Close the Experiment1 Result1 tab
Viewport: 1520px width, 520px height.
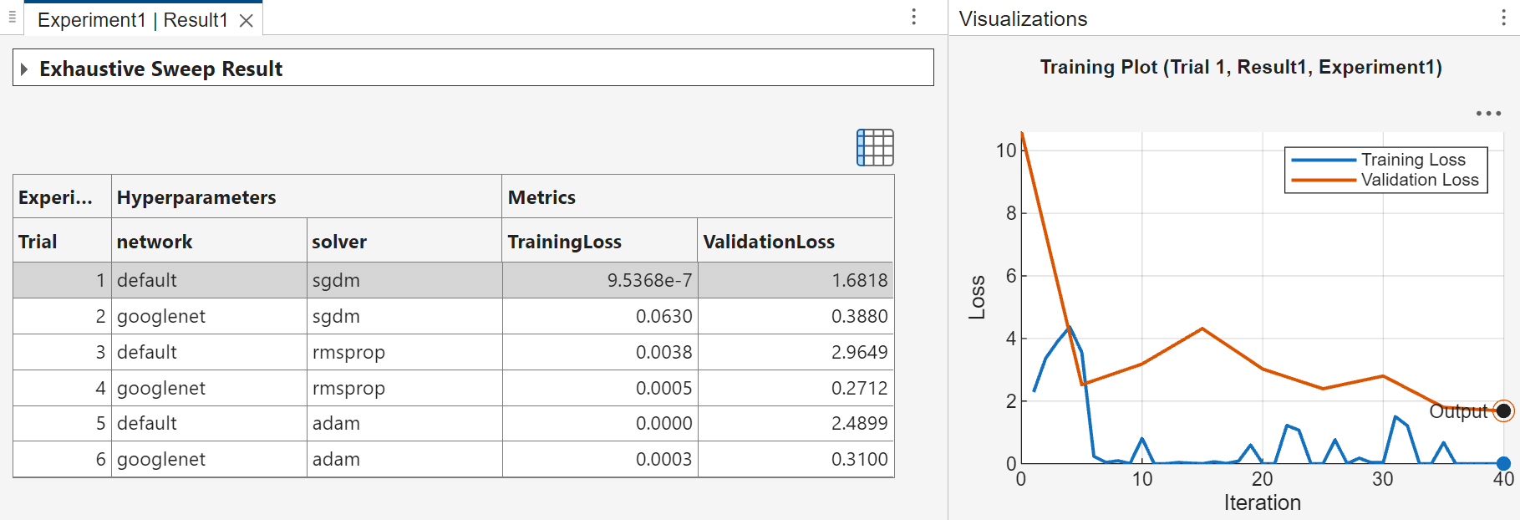(247, 21)
